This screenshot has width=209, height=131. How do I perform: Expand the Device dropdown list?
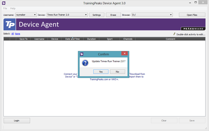tap(86, 15)
